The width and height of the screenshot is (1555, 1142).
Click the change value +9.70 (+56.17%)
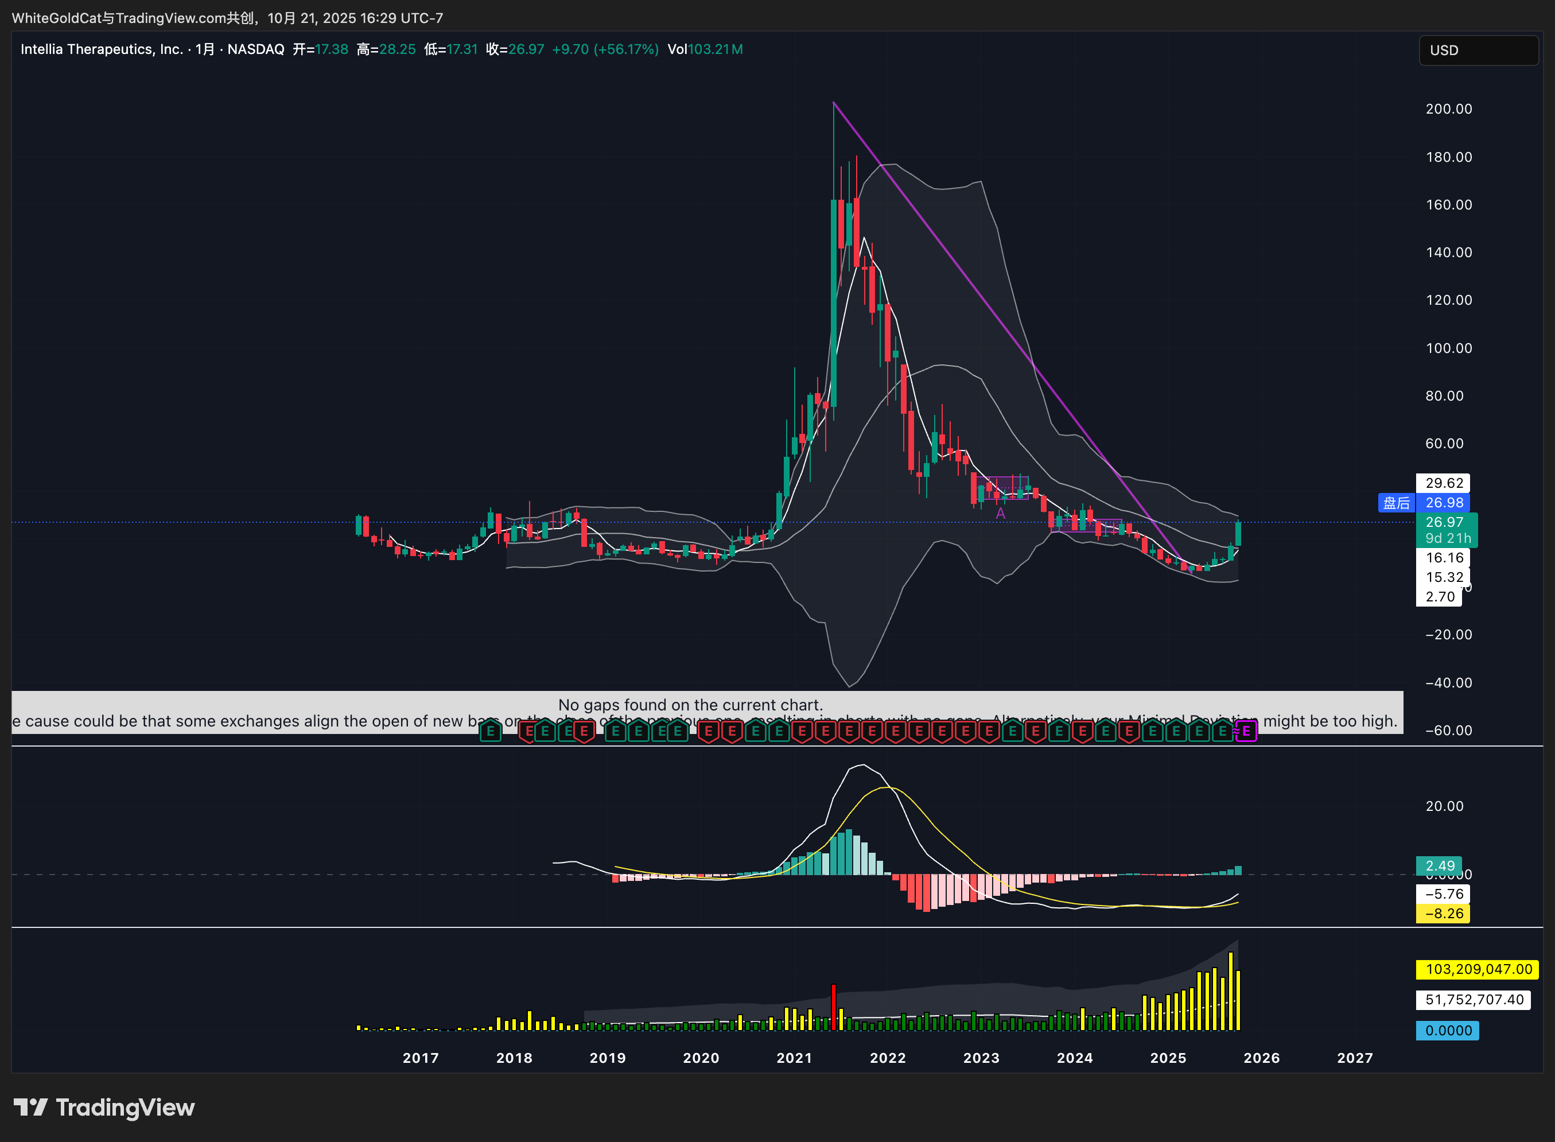[605, 49]
